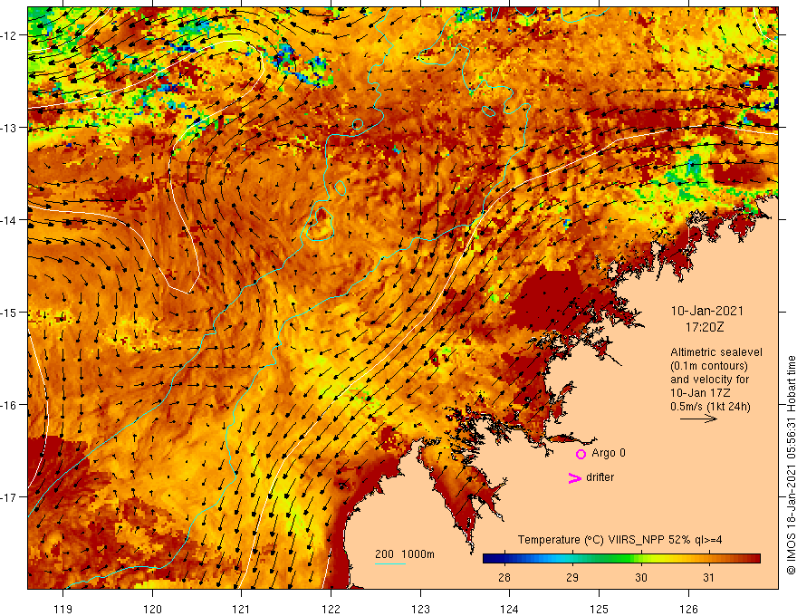
Task: Click the "10-Jan-2021" date label
Action: 706,311
